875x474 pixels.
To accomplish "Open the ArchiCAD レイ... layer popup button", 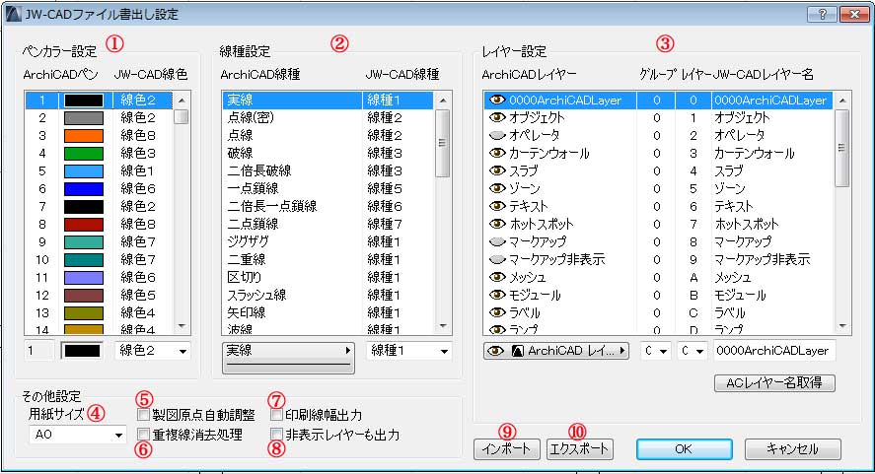I will (555, 351).
